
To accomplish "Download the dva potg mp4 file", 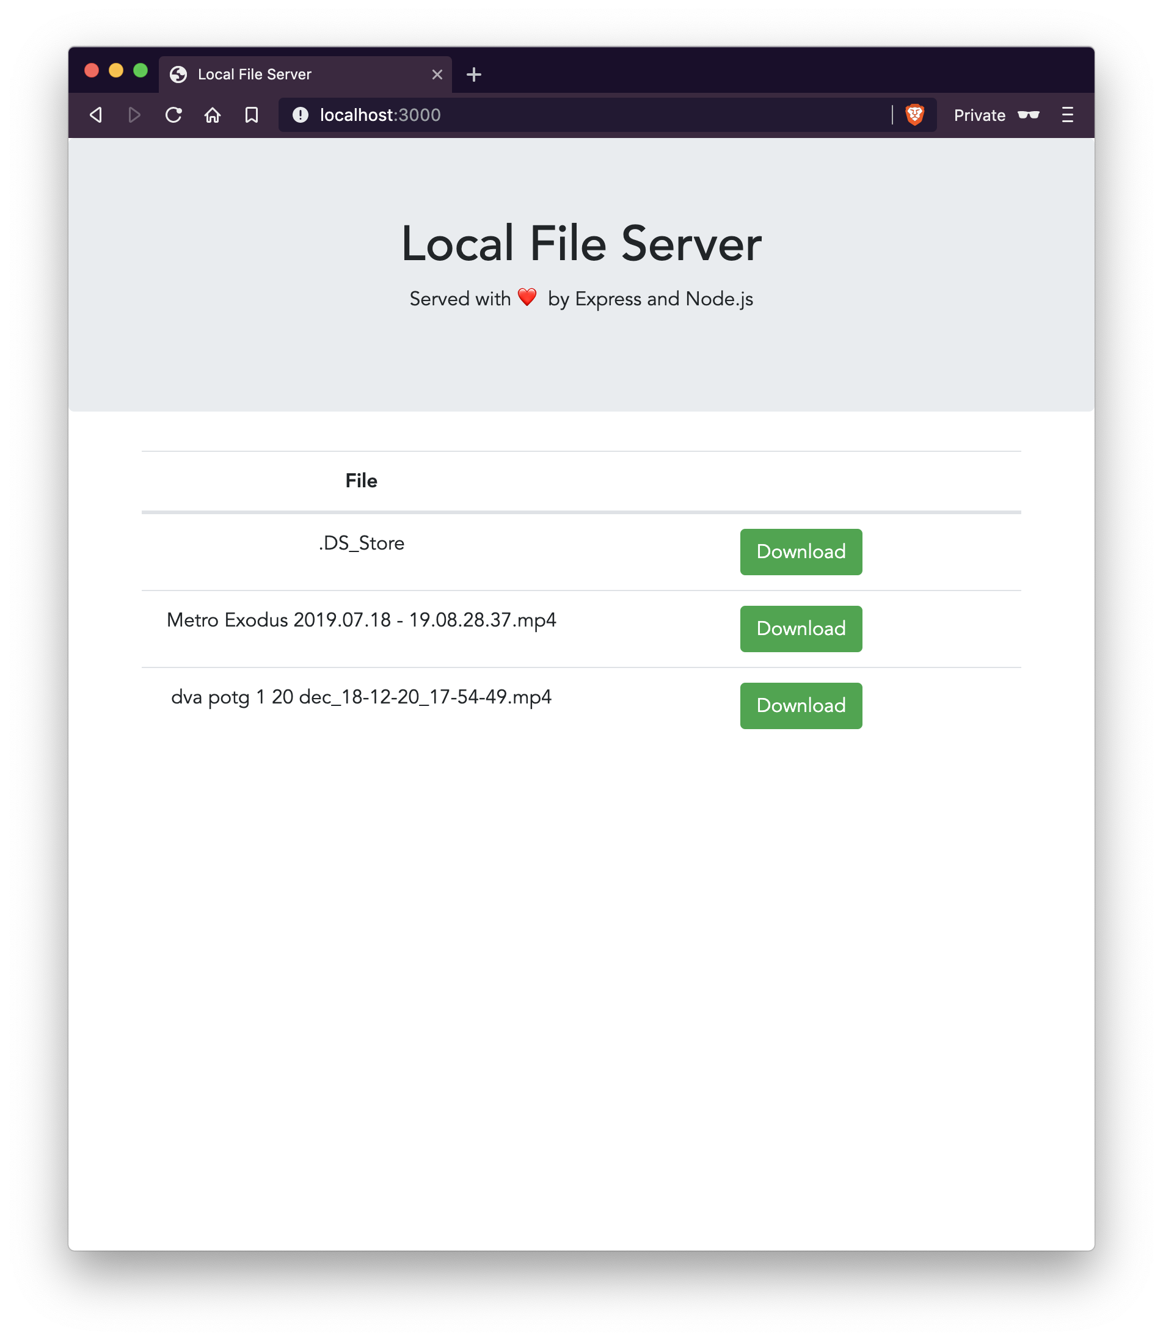I will point(801,705).
